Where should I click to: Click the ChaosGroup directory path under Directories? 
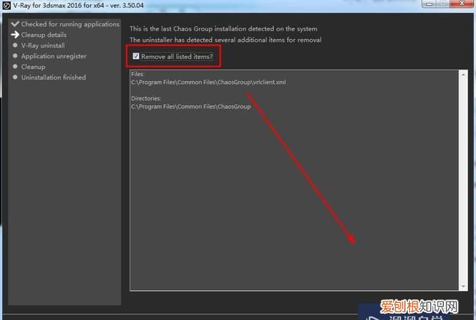[x=191, y=106]
